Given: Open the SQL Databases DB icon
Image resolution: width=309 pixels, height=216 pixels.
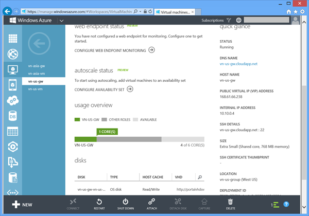Looking at the screenshot, I should pyautogui.click(x=13, y=116).
